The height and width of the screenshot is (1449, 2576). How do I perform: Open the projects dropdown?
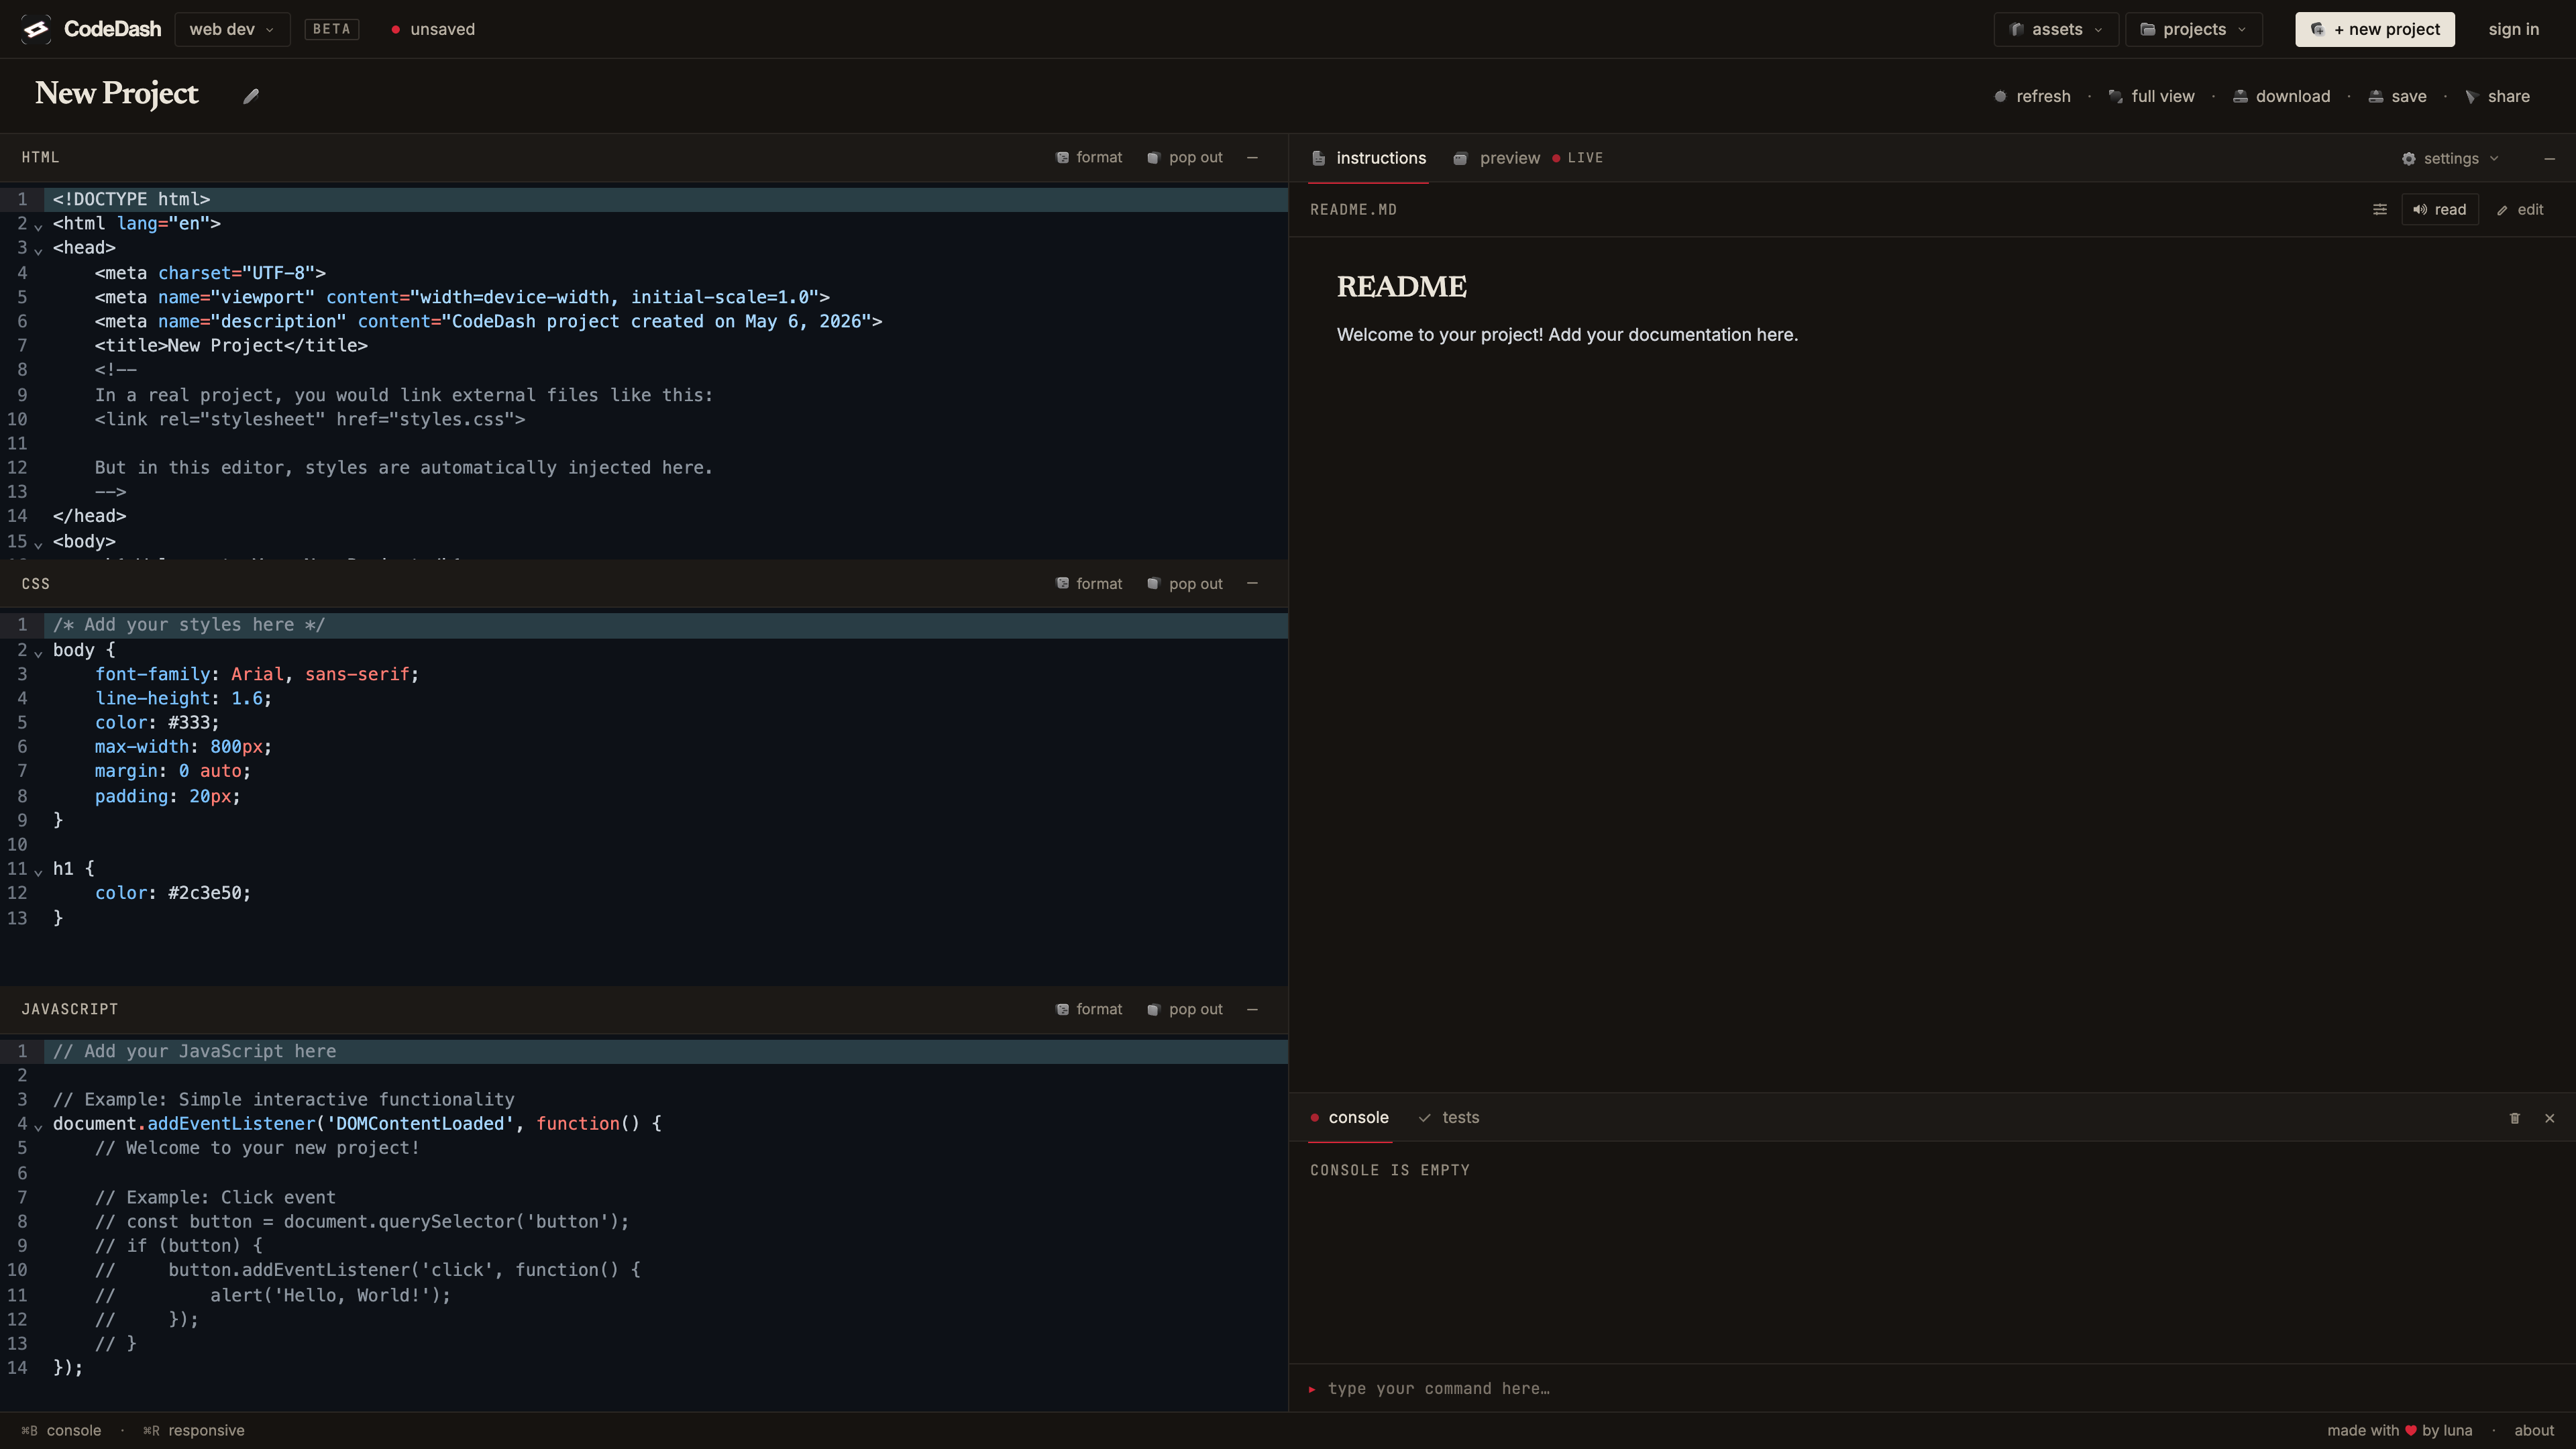[x=2193, y=29]
